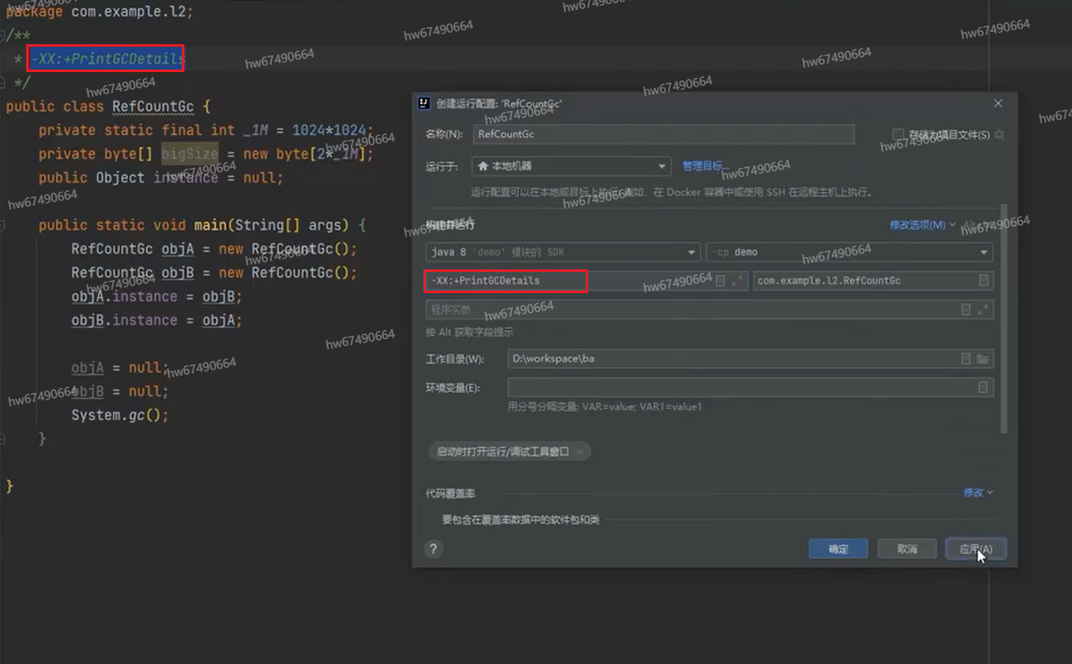Viewport: 1072px width, 664px height.
Task: Open the 运行于 本地机器 dropdown
Action: pos(572,166)
